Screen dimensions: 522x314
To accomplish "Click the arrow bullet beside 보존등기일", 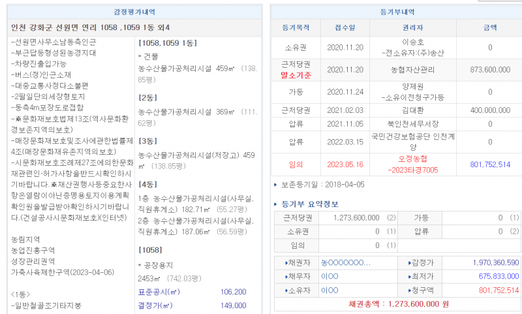I will [276, 185].
